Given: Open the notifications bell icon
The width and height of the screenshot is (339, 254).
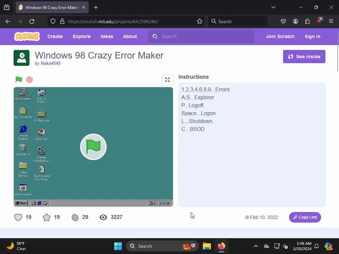Looking at the screenshot, I should pyautogui.click(x=316, y=246).
